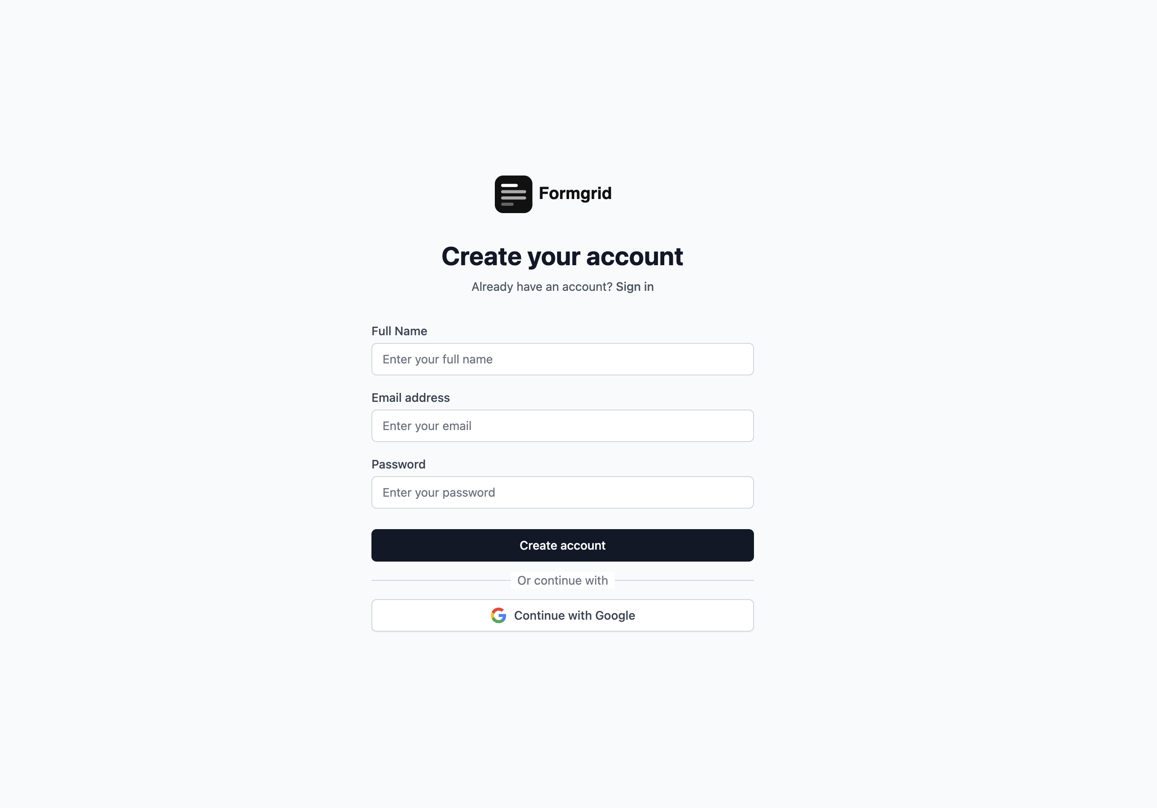Click the 'Or continue with' divider text
1157x808 pixels.
(562, 581)
